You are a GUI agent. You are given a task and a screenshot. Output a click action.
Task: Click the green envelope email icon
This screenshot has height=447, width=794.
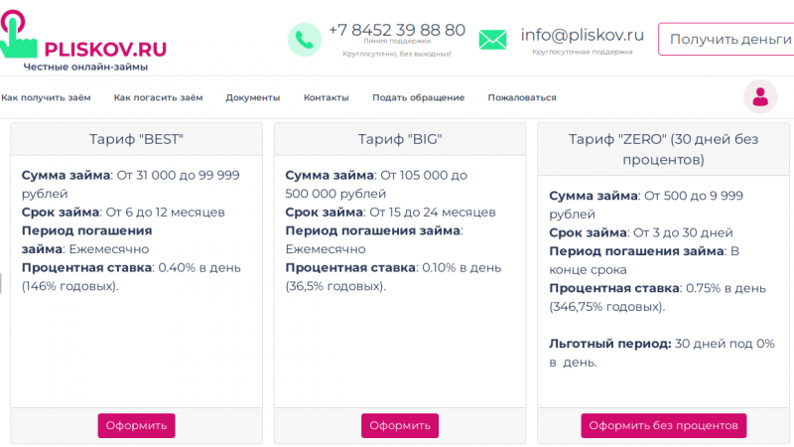(x=492, y=40)
